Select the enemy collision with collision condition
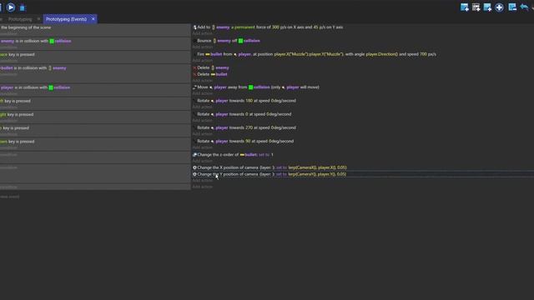The width and height of the screenshot is (534, 300). point(36,41)
